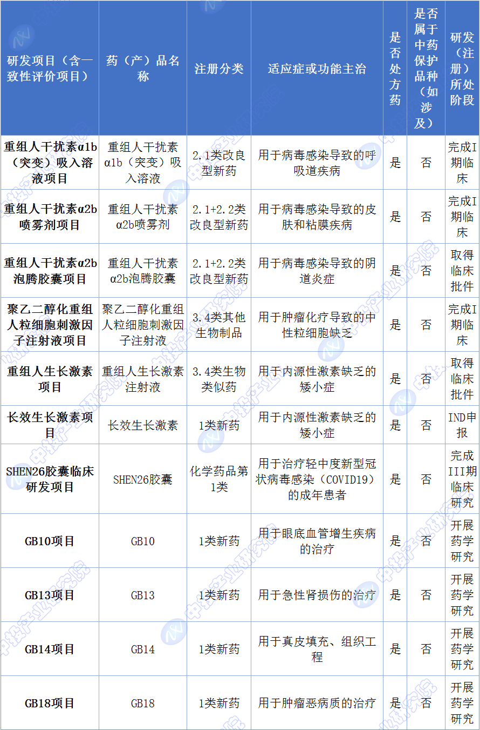
Task: Click the 注册分类 column header
Action: (219, 69)
